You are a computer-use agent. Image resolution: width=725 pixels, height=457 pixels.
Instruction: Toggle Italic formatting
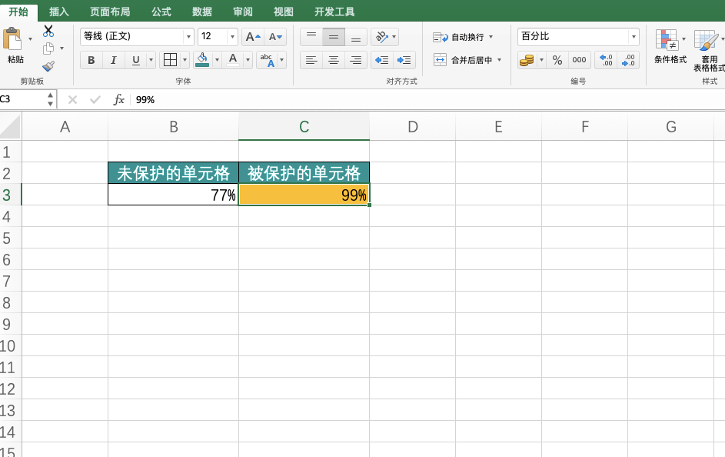[x=113, y=60]
